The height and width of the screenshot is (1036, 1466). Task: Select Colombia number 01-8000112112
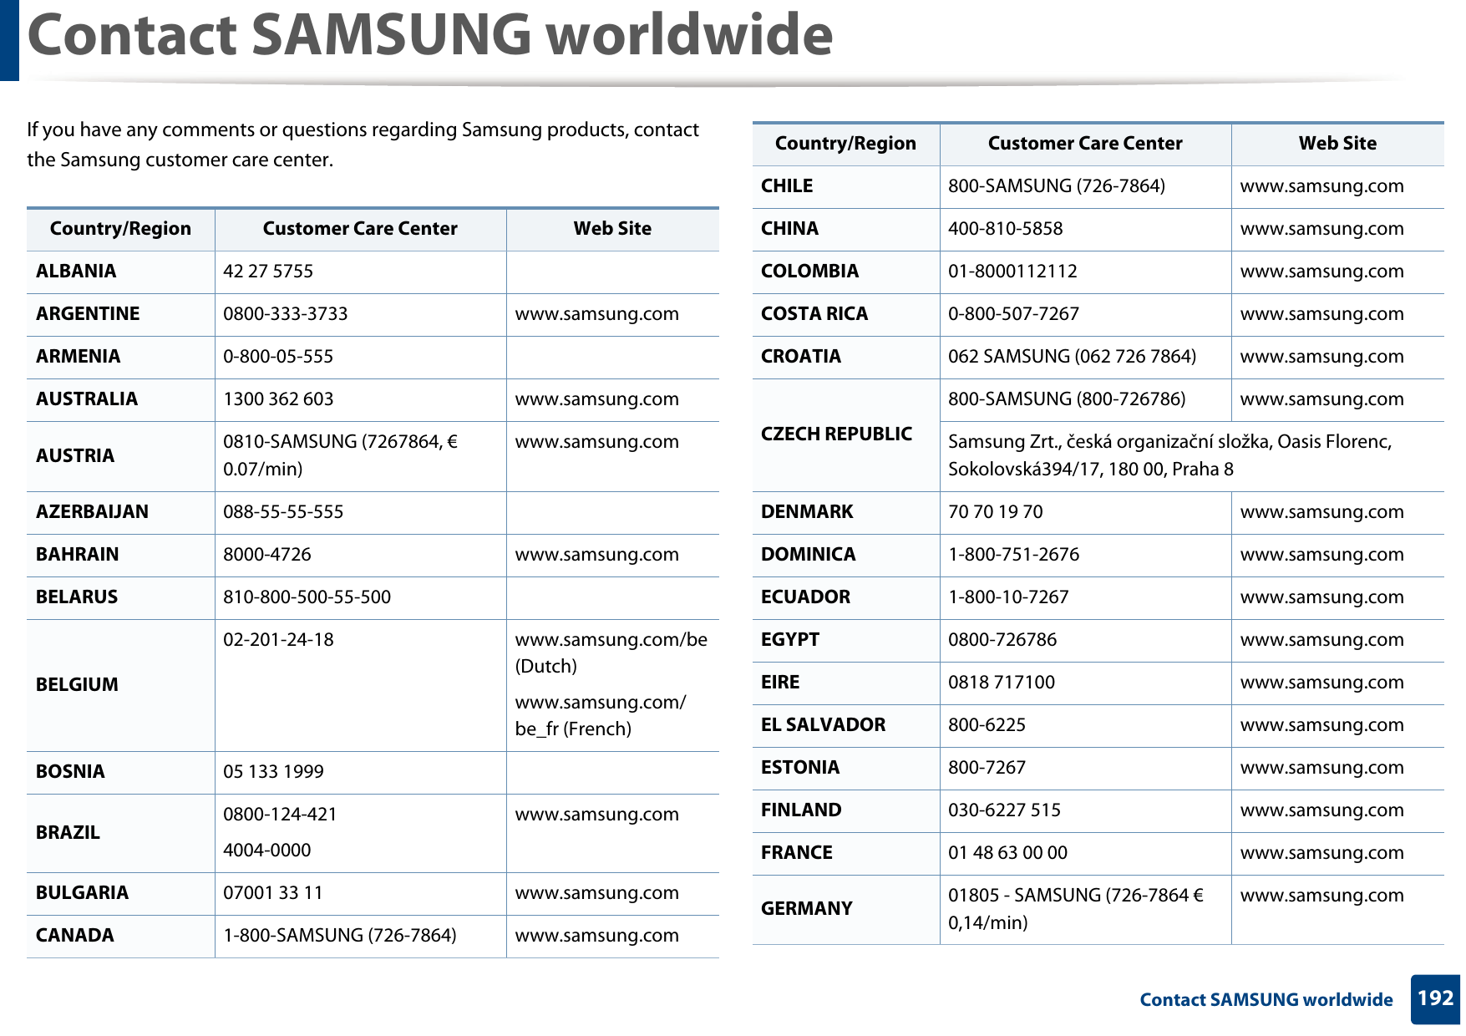(x=1012, y=272)
